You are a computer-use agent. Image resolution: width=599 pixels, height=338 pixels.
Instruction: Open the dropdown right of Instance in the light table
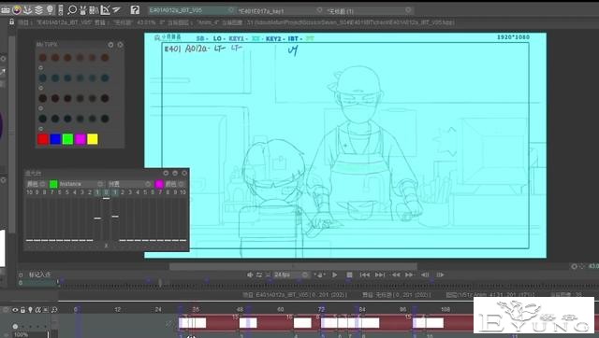(130, 184)
